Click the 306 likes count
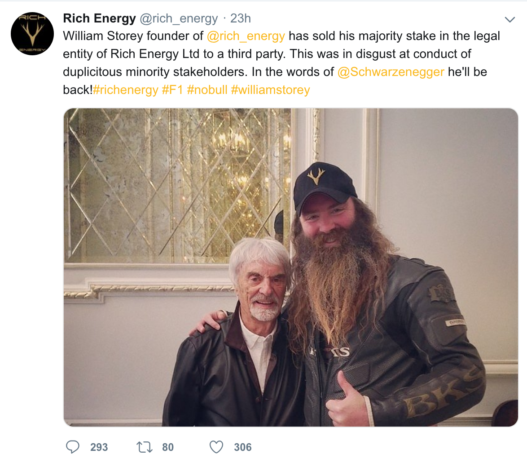 point(243,447)
